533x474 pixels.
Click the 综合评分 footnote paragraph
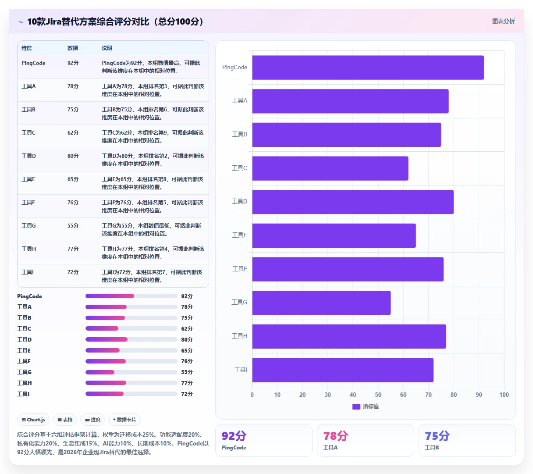(113, 443)
